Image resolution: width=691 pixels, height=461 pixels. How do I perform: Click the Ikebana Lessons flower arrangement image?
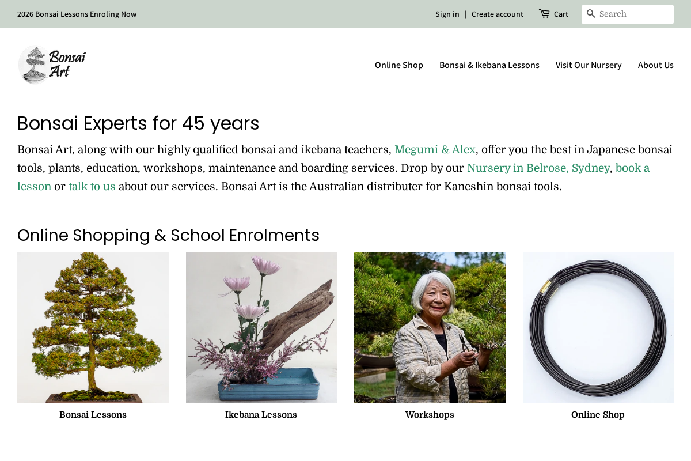coord(261,327)
